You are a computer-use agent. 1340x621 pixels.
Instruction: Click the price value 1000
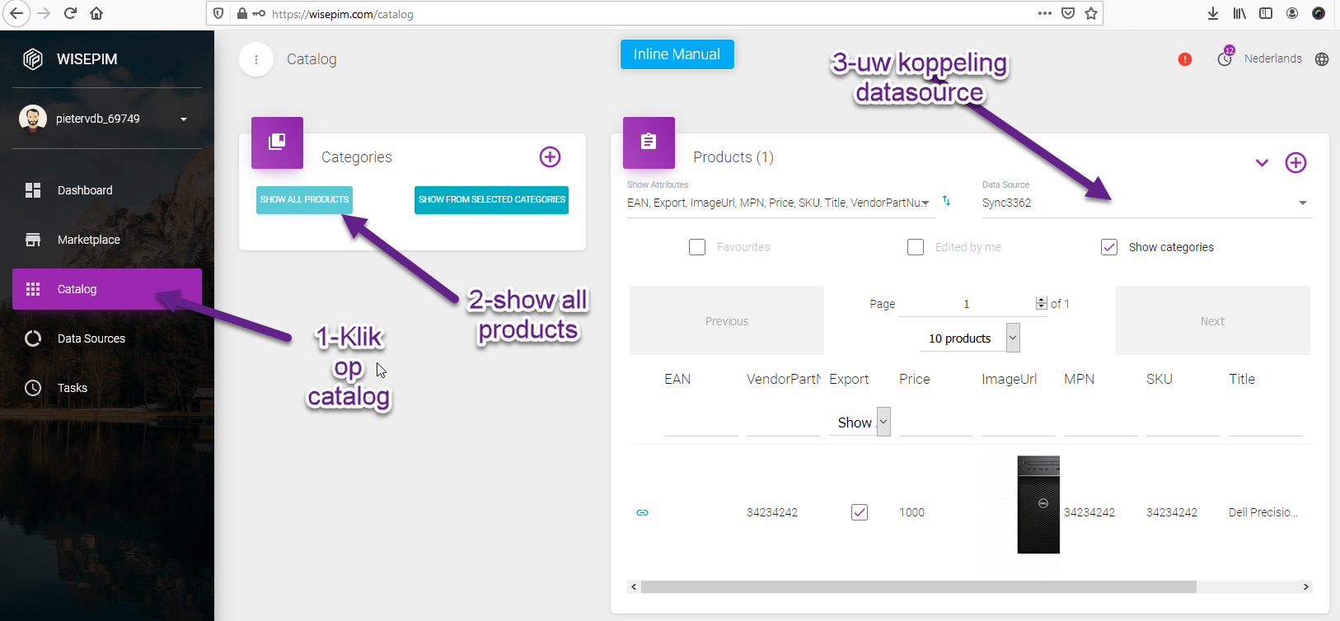[911, 512]
